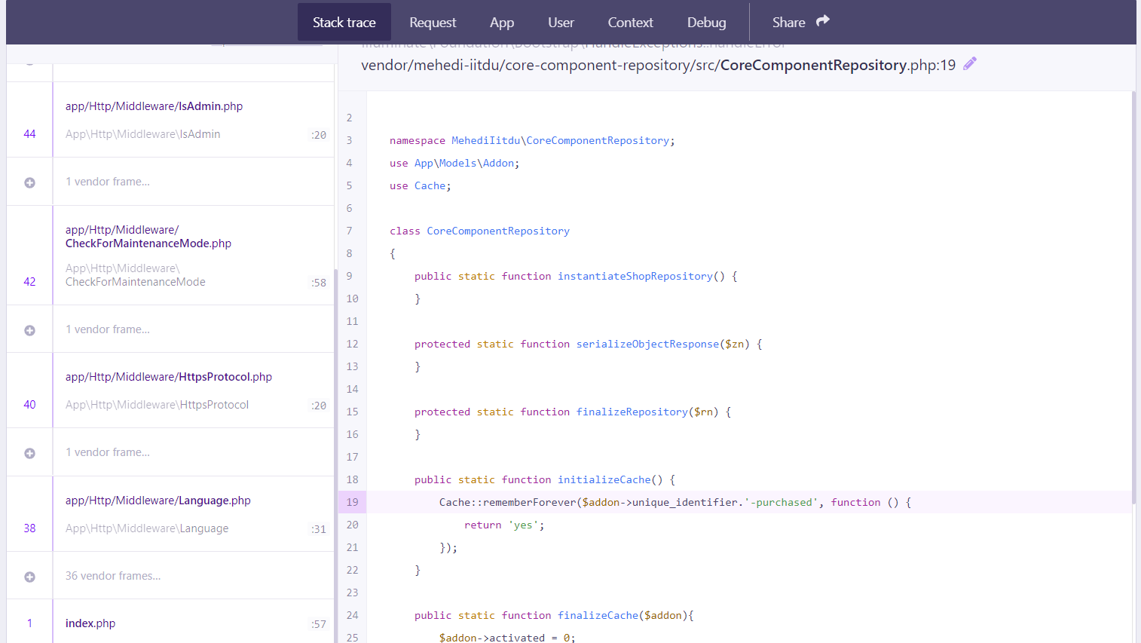
Task: Click the Share button
Action: click(800, 22)
